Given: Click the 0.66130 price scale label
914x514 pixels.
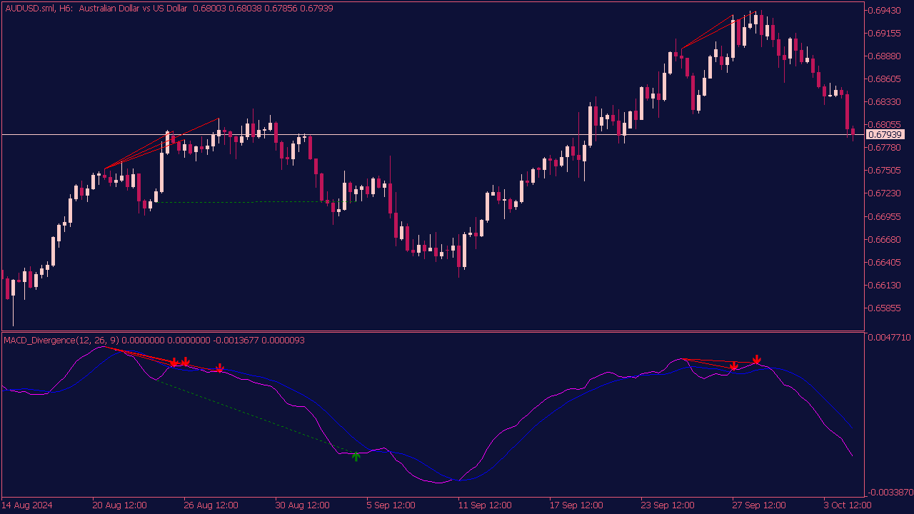Looking at the screenshot, I should 885,285.
